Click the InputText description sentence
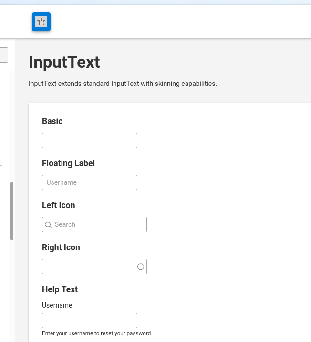This screenshot has width=311, height=342. (123, 84)
